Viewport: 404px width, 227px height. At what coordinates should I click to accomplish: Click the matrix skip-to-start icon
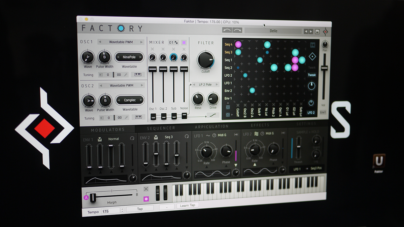[x=312, y=45]
